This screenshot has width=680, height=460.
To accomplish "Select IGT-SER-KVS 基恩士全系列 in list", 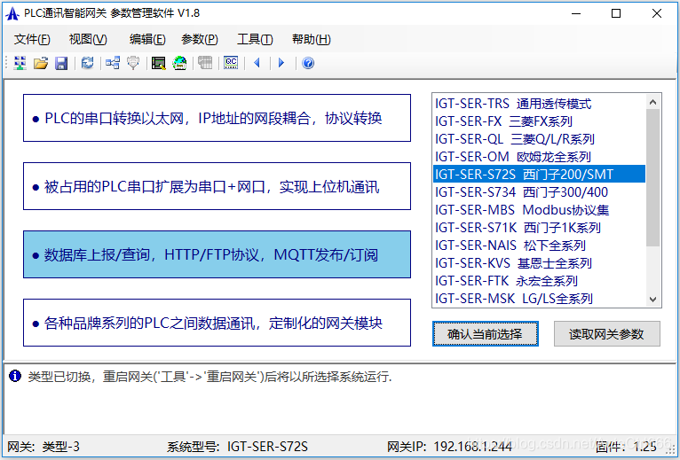I will [x=540, y=263].
